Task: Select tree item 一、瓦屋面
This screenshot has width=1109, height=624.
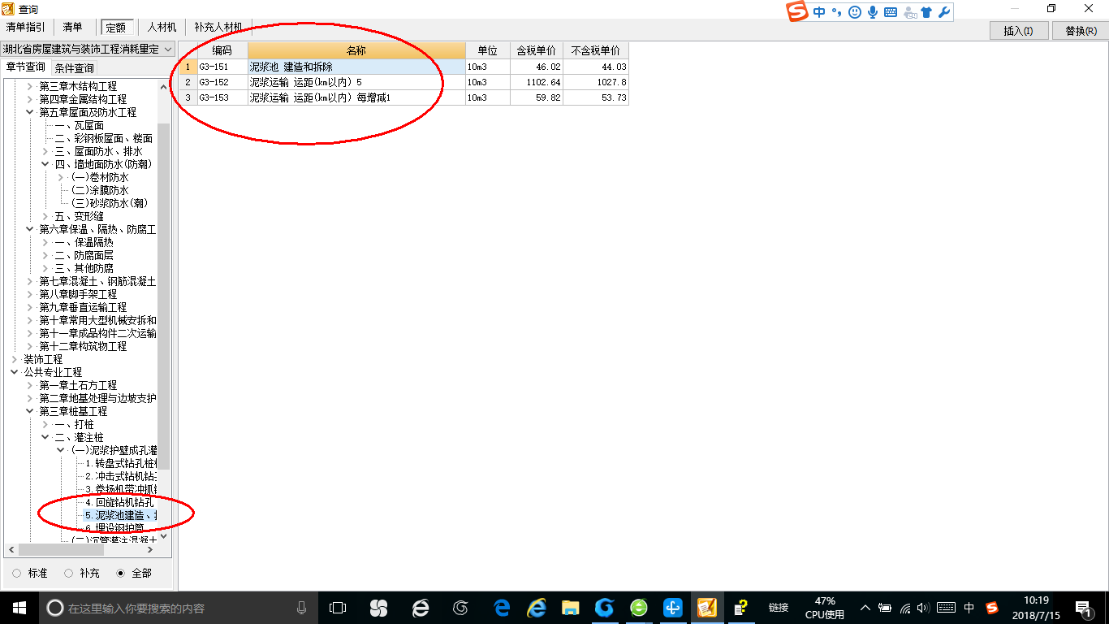Action: click(x=80, y=125)
